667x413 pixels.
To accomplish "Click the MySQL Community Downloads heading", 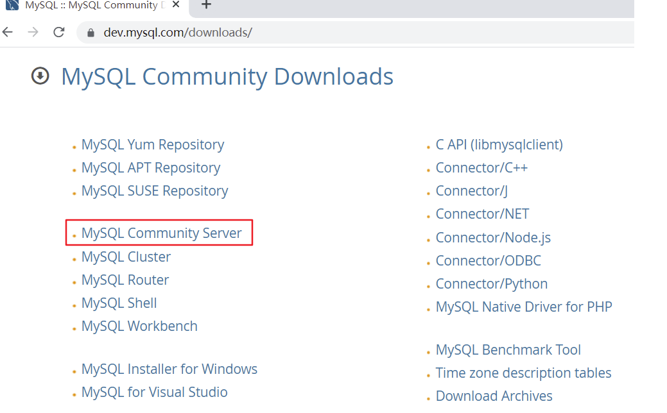I will 227,77.
